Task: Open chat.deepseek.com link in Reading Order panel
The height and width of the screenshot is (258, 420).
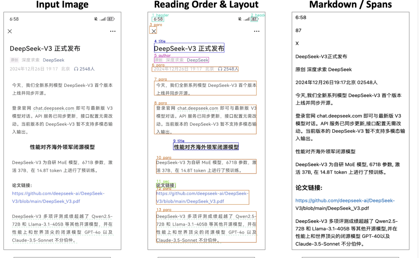Action: pos(198,108)
